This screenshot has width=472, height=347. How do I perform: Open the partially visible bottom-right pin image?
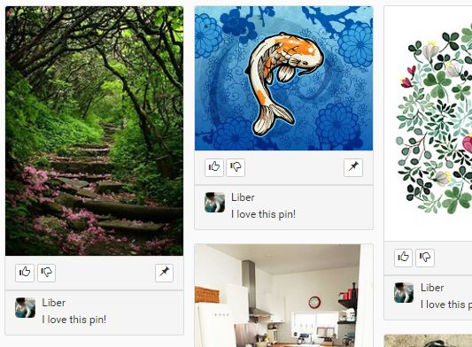(428, 341)
